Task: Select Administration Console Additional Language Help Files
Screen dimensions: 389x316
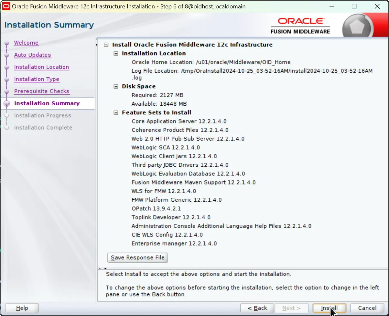Action: 222,226
